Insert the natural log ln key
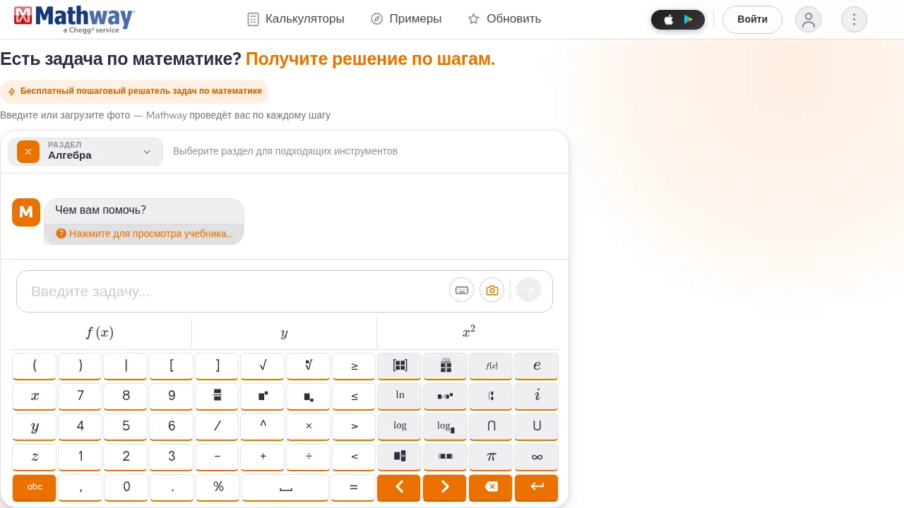 tap(400, 397)
